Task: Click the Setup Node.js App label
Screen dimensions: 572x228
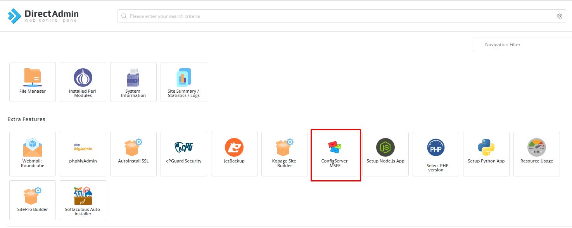Action: (x=385, y=161)
